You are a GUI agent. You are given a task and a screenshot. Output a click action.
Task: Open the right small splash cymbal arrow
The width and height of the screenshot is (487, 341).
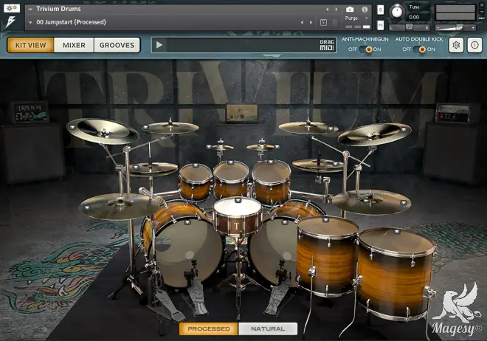tap(277, 147)
